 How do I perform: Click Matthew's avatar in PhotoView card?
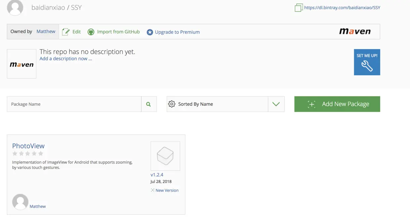tap(20, 202)
